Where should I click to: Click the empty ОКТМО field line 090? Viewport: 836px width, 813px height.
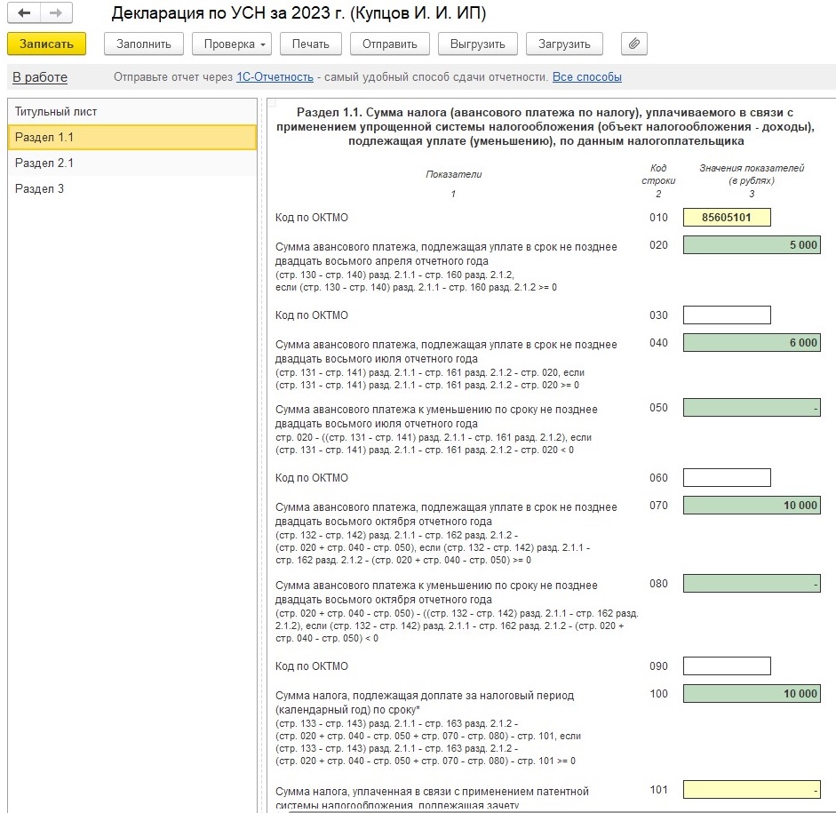[727, 666]
